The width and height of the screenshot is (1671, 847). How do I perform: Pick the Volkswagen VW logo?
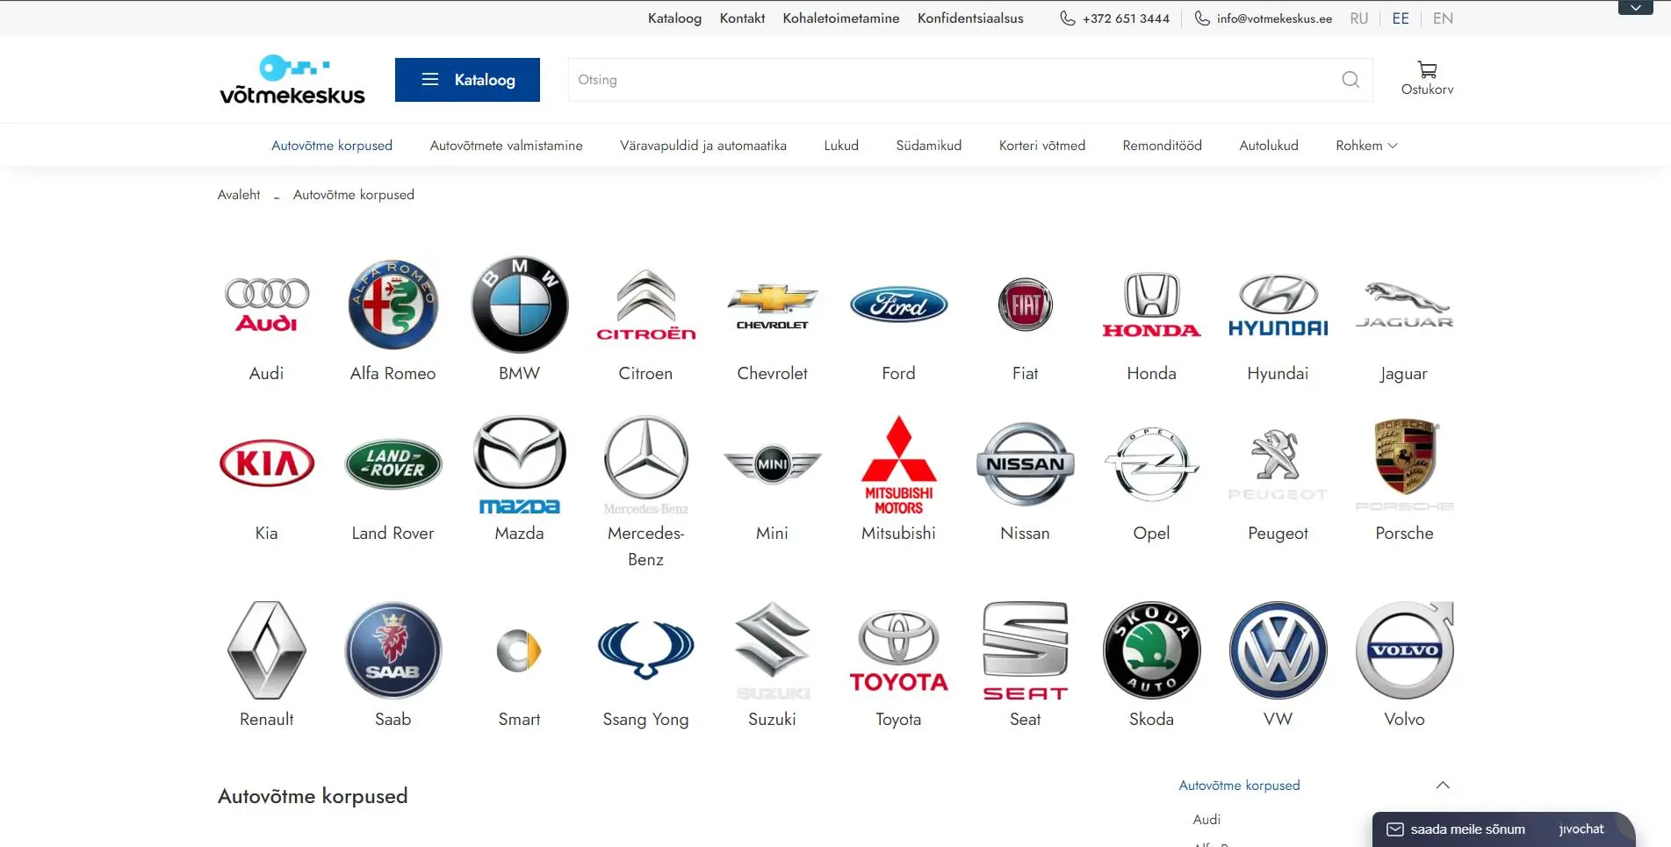tap(1278, 650)
